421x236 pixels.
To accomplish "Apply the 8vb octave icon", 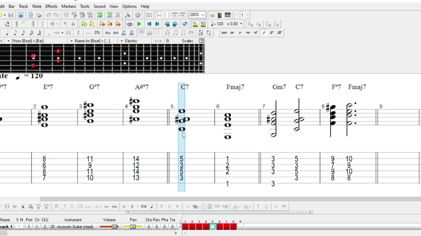I will [116, 33].
